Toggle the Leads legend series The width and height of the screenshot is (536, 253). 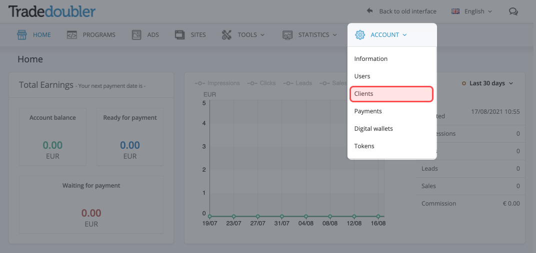(297, 83)
